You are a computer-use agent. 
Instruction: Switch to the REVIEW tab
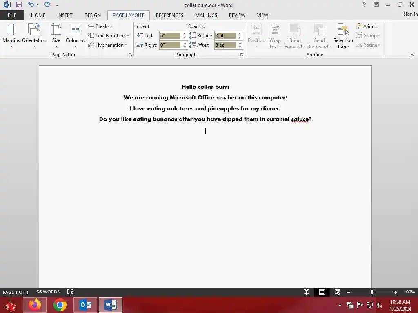(237, 15)
